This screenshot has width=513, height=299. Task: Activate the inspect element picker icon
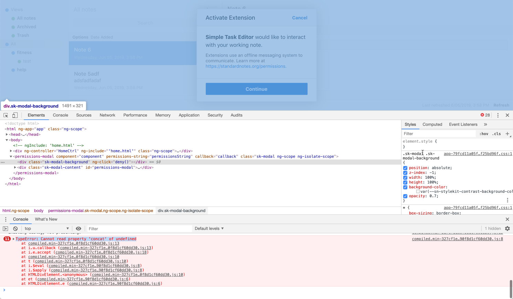pyautogui.click(x=6, y=115)
